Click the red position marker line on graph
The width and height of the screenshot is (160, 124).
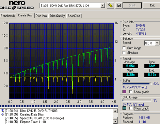(110, 61)
